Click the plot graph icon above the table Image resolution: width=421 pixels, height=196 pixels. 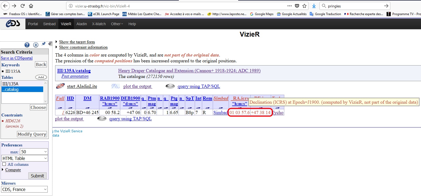tap(116, 86)
